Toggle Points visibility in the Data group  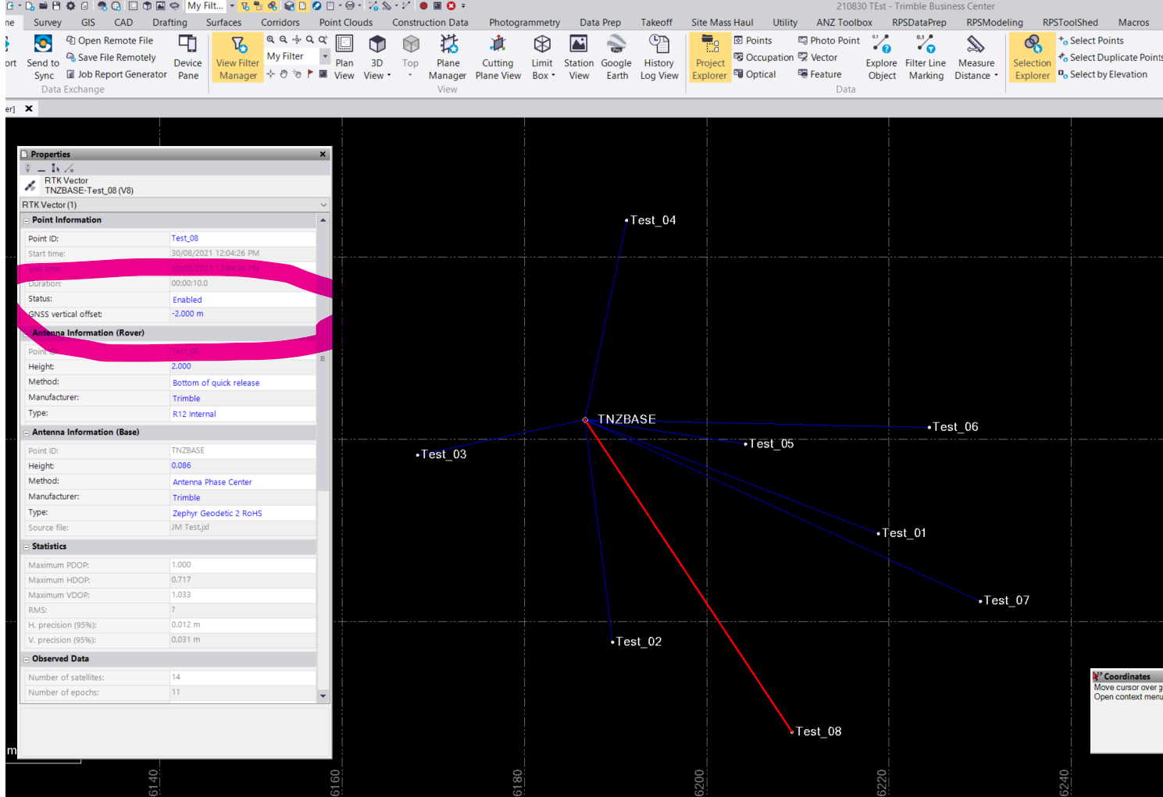pyautogui.click(x=754, y=40)
